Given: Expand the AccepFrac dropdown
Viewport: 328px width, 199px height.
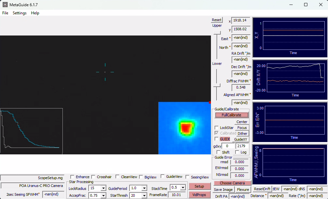Looking at the screenshot, I should tap(103, 195).
